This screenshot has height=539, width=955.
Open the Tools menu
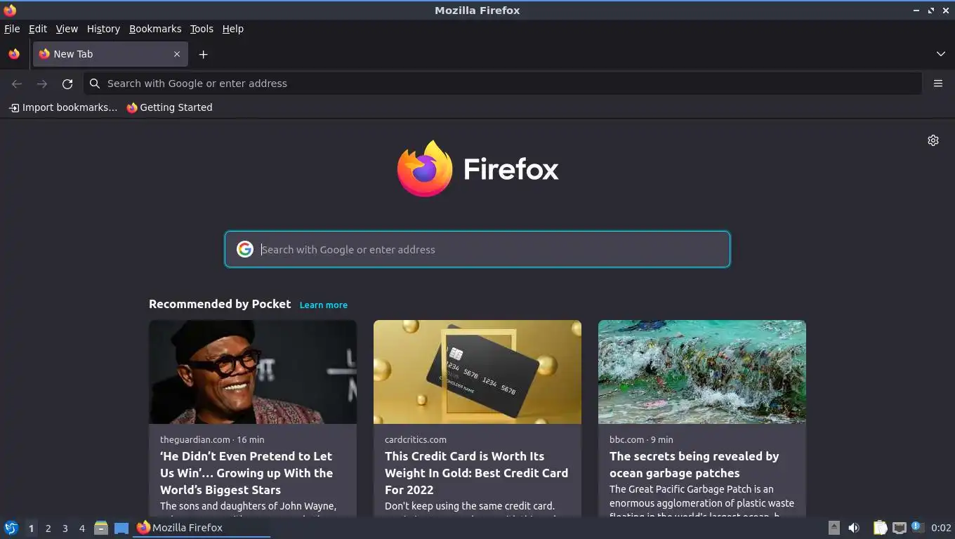(x=202, y=29)
